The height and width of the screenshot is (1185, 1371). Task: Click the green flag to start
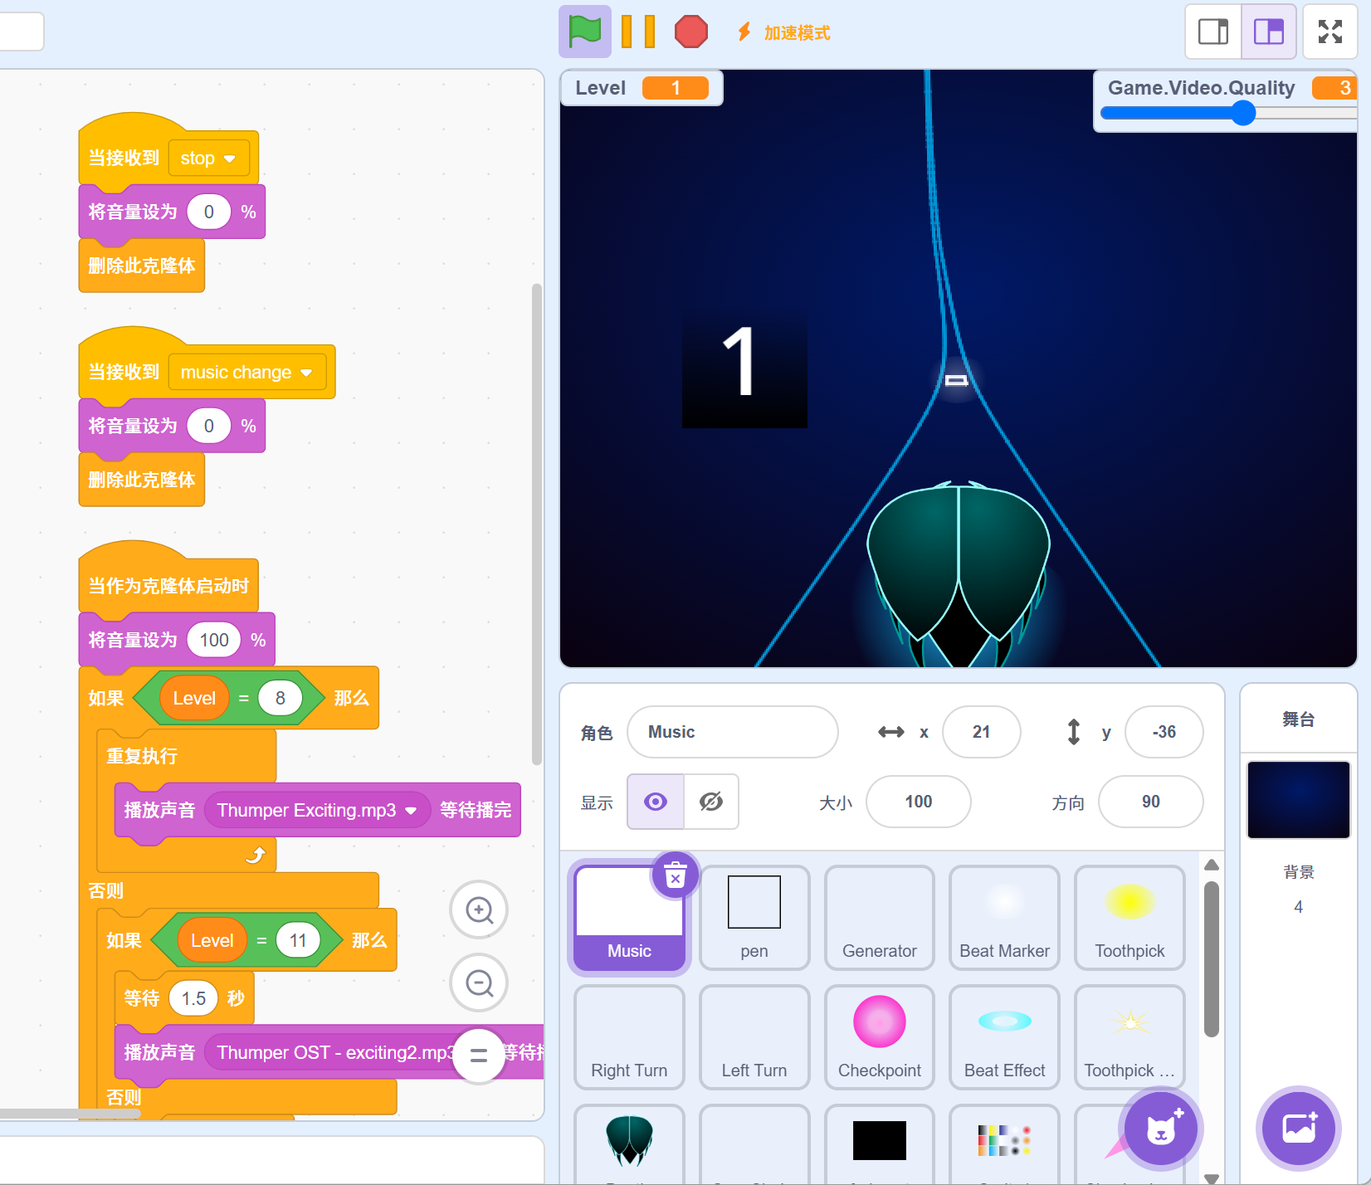coord(585,32)
